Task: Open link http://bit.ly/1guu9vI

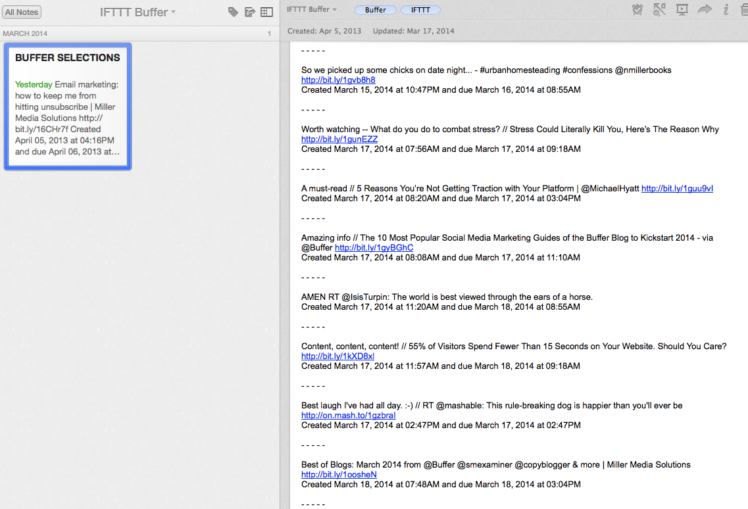Action: [677, 189]
